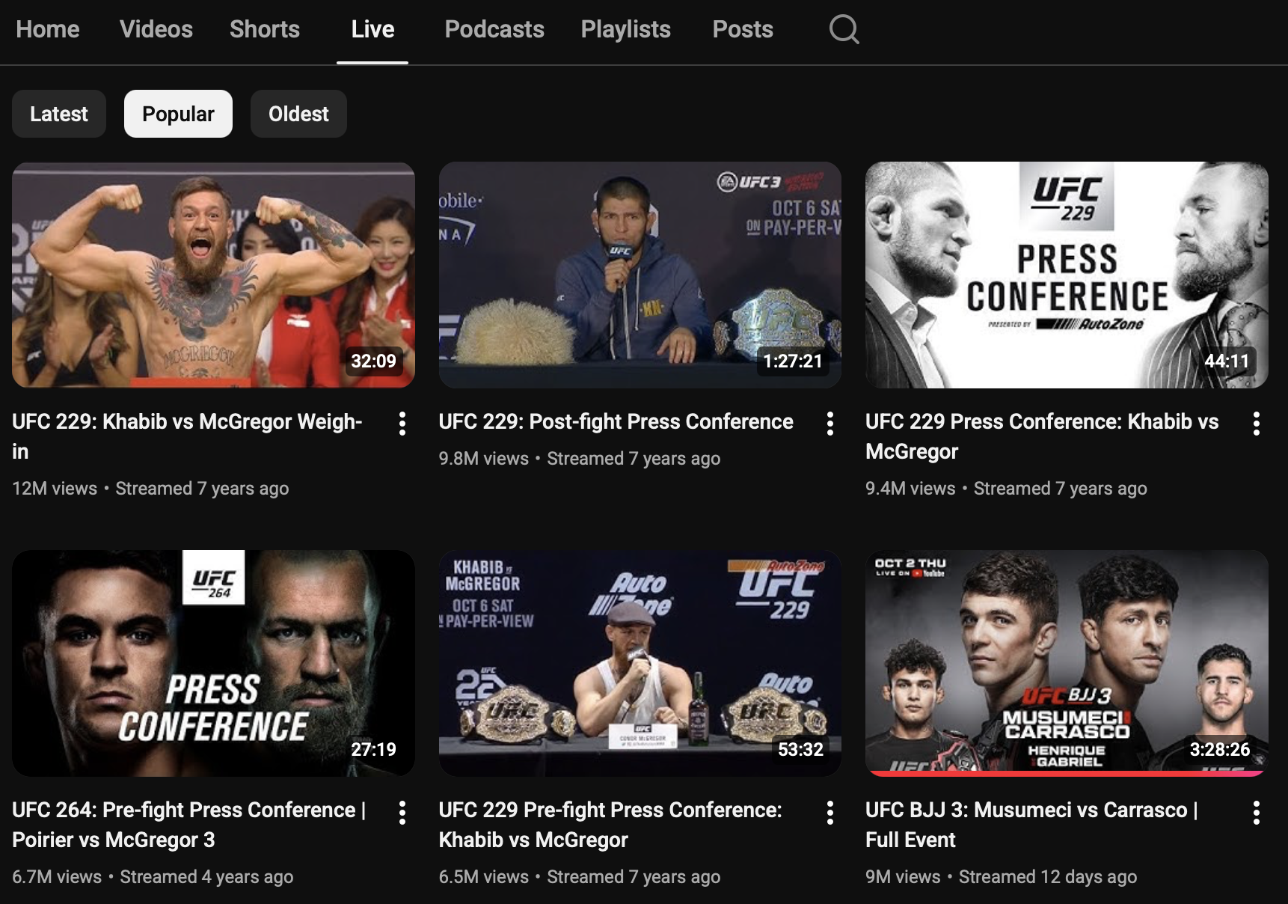Switch to the Home tab
Screen dimensions: 1288x904
[x=48, y=29]
